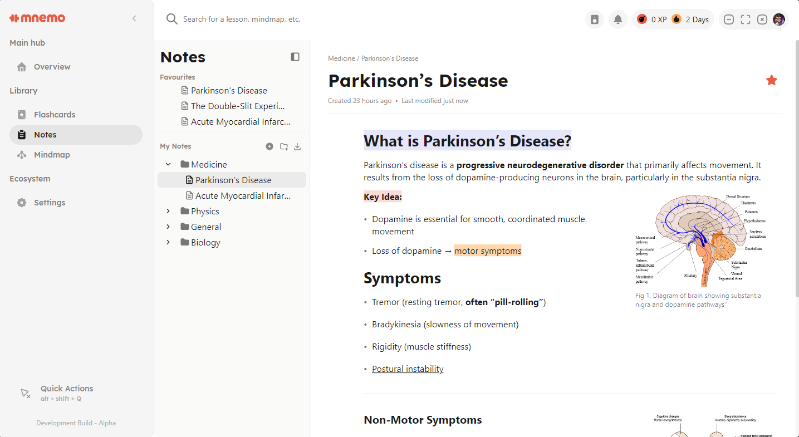The height and width of the screenshot is (437, 799).
Task: Click the search magnifier icon
Action: 171,19
